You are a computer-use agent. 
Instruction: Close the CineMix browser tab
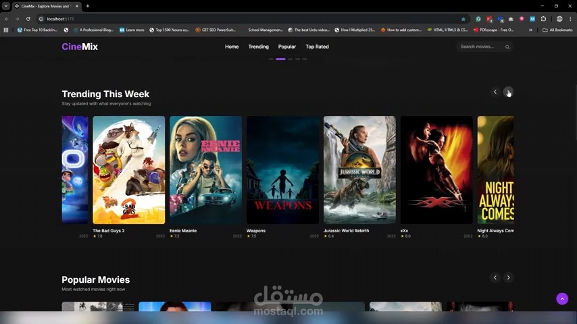(77, 6)
